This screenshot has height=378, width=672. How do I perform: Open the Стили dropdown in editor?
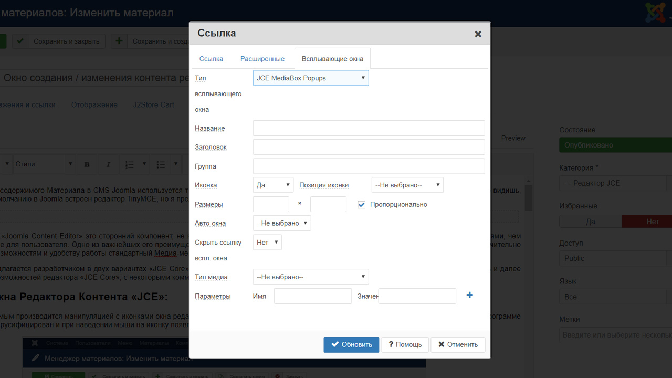click(x=45, y=164)
